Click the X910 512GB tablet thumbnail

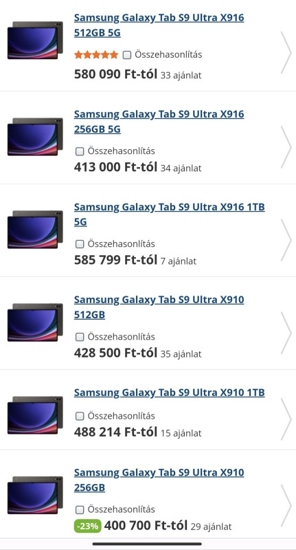click(35, 322)
